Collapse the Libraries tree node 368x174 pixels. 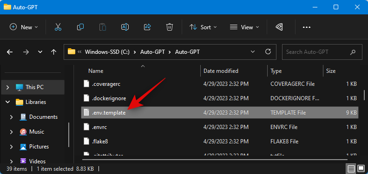pos(7,102)
